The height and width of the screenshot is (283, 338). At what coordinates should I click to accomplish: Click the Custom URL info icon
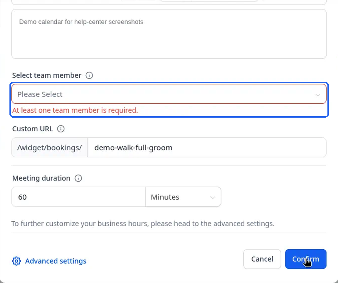coord(61,129)
